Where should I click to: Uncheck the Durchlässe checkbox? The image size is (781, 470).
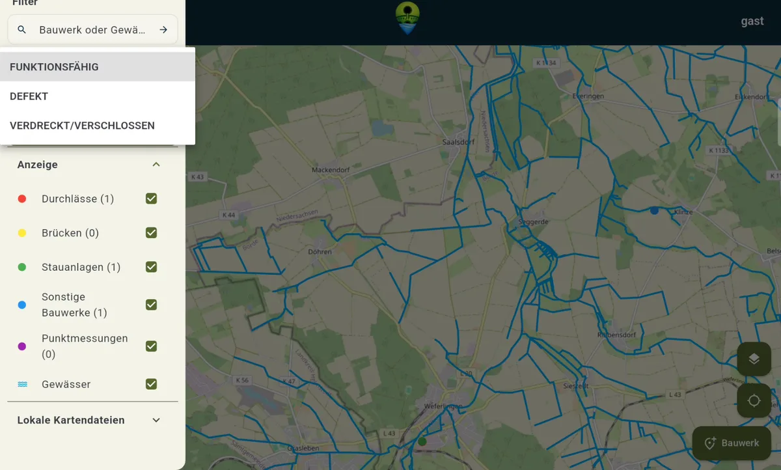pos(152,199)
